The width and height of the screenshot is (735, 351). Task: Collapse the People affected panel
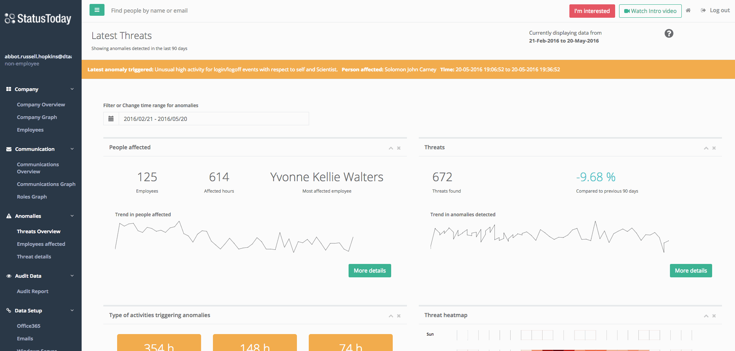391,148
